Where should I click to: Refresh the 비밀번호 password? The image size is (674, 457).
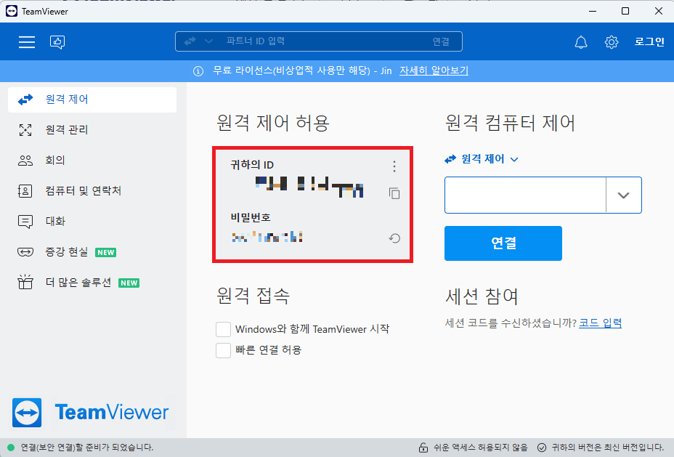coord(394,236)
